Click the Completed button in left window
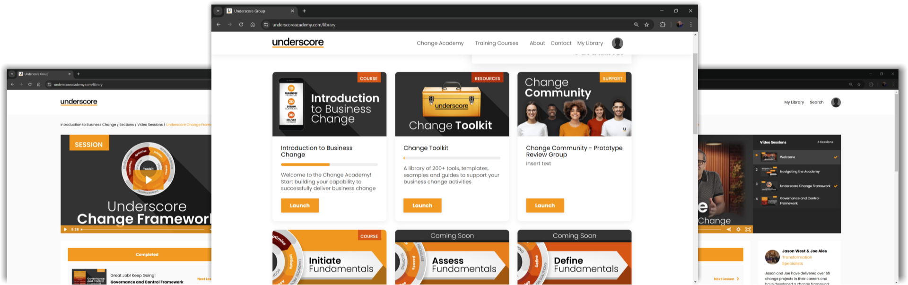The image size is (908, 285). click(x=147, y=254)
